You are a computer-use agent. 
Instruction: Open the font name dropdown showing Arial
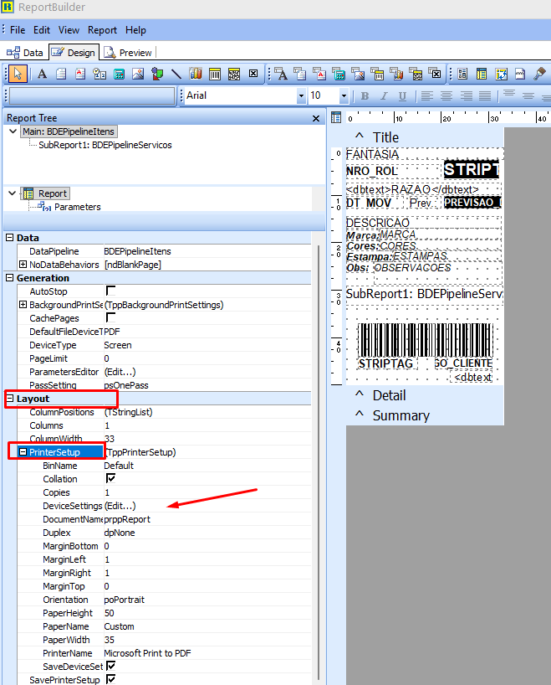pos(301,96)
